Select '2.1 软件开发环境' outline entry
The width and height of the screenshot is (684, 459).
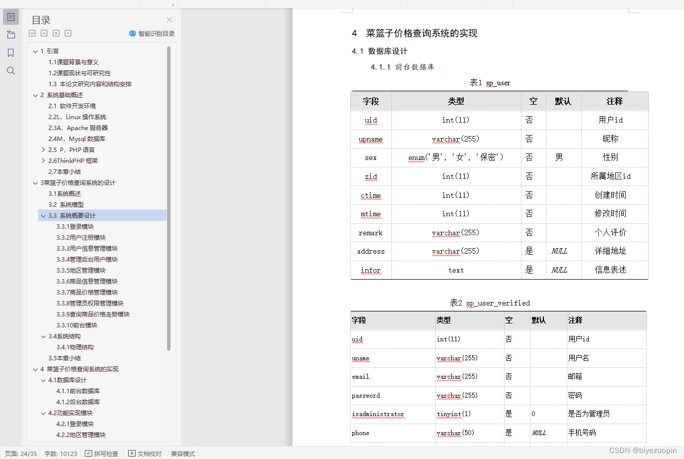(x=72, y=106)
